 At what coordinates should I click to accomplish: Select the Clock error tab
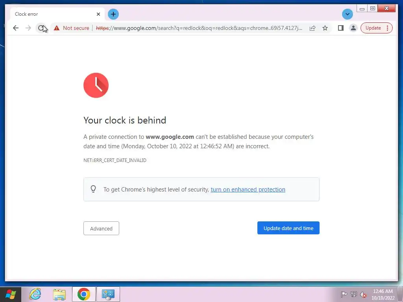[x=57, y=14]
